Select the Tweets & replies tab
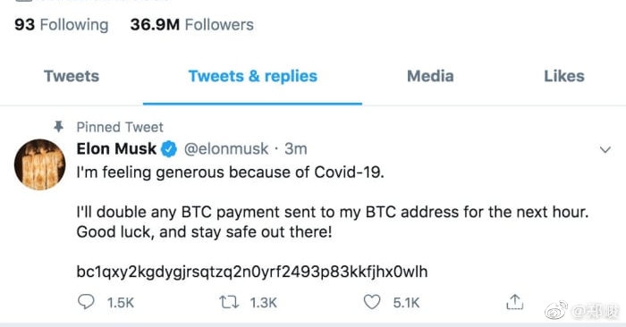 click(253, 76)
